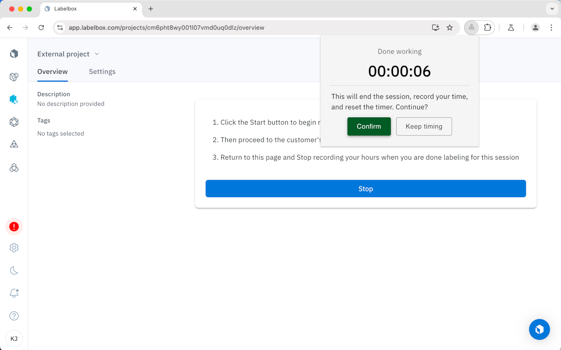Toggle dark mode with the moon icon
The image size is (561, 350).
(x=14, y=270)
